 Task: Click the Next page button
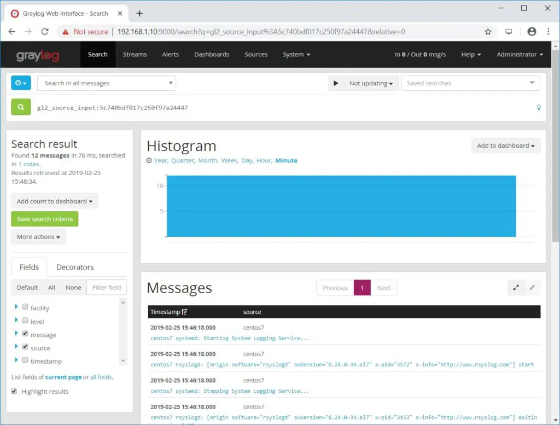(383, 288)
